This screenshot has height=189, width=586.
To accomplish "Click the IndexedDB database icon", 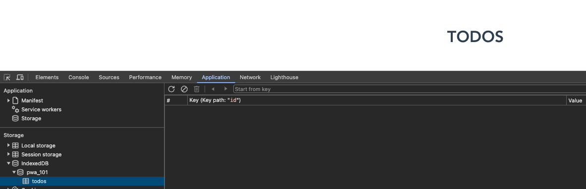I will 15,164.
